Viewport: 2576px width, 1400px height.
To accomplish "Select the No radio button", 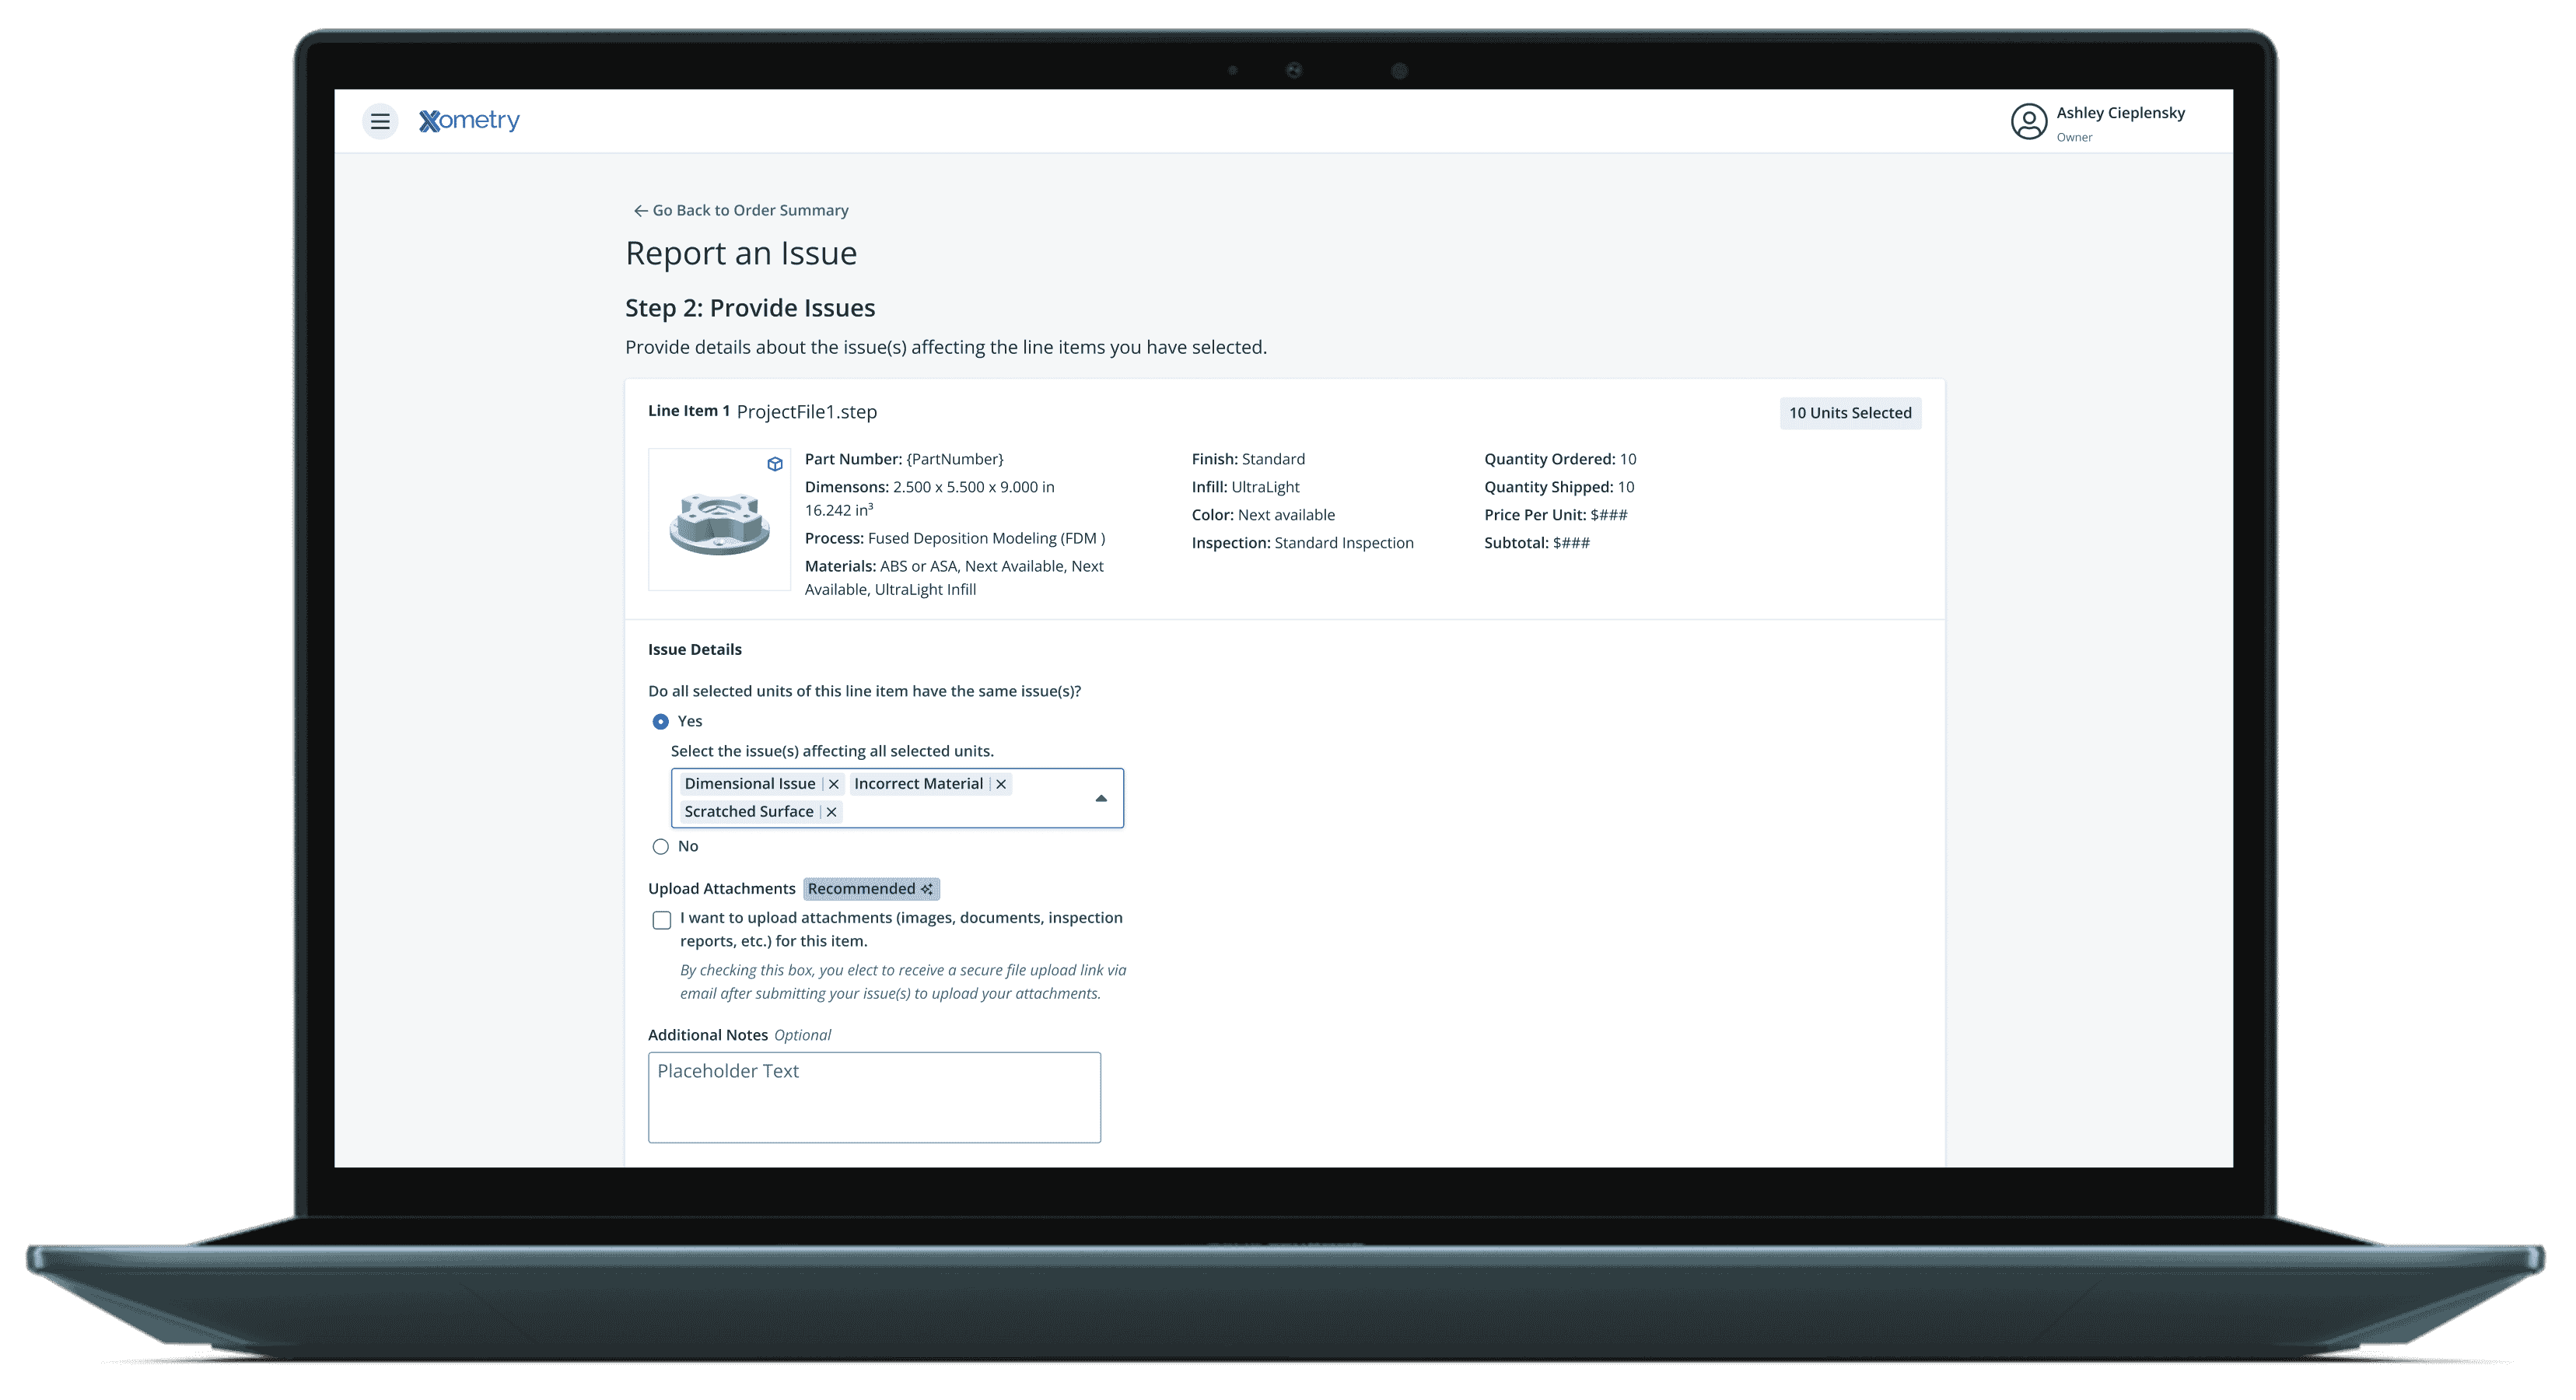I will point(660,847).
